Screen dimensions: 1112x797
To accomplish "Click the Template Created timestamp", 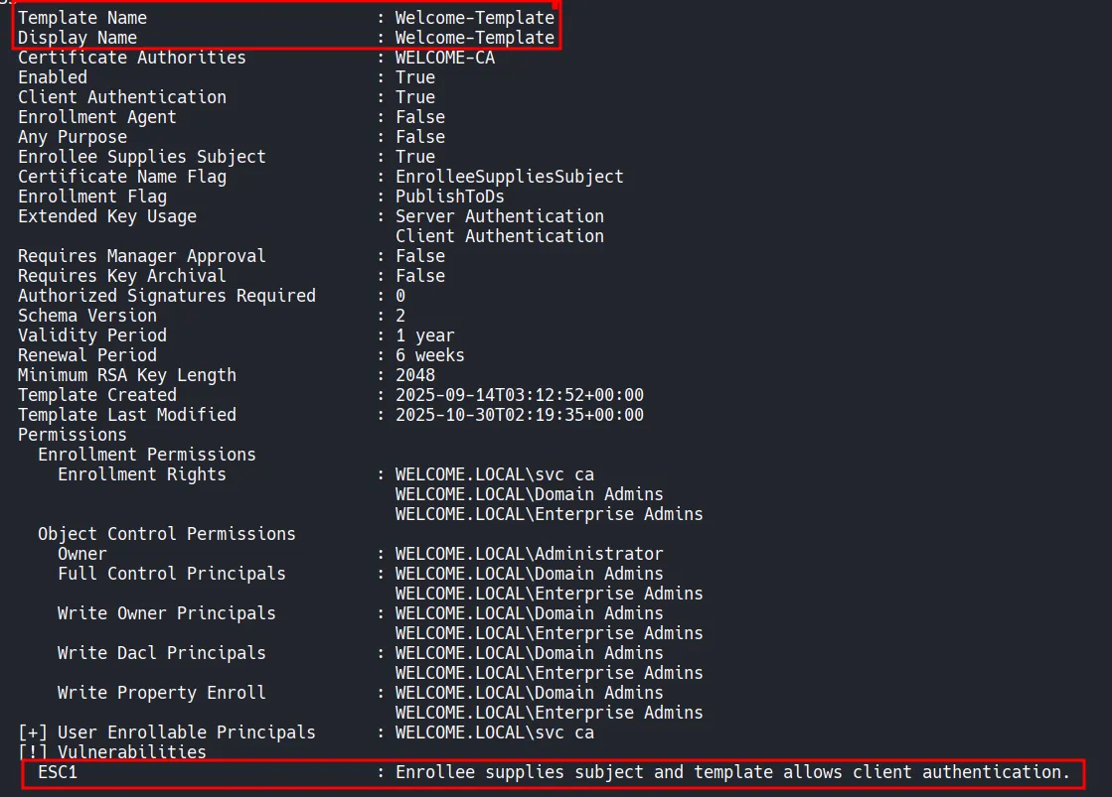I will click(519, 395).
